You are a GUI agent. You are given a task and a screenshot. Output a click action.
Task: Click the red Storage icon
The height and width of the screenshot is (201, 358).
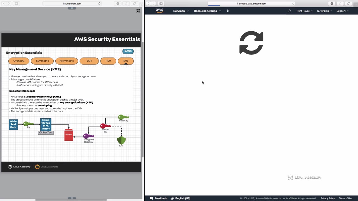click(69, 135)
